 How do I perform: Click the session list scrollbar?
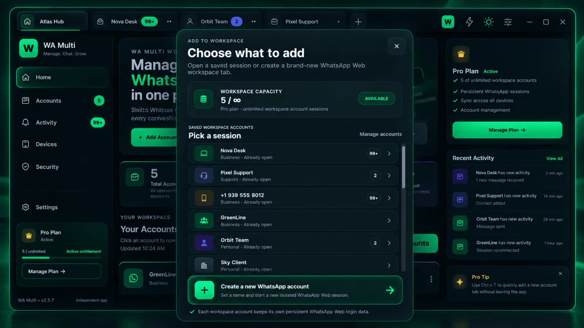click(x=403, y=167)
